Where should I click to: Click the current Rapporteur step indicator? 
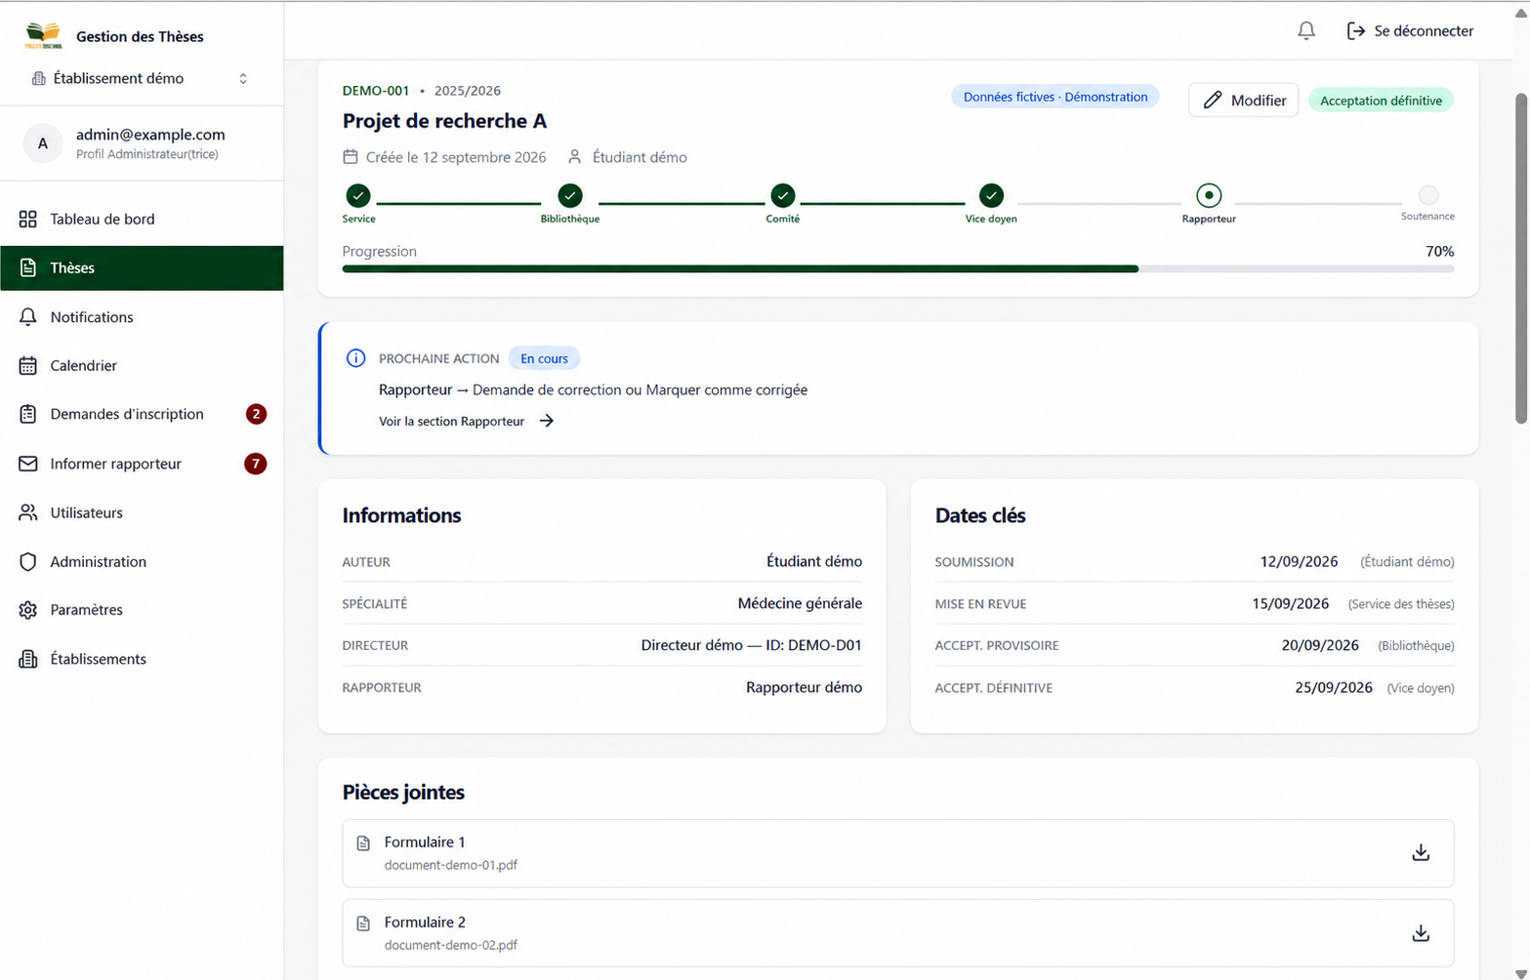pyautogui.click(x=1209, y=195)
